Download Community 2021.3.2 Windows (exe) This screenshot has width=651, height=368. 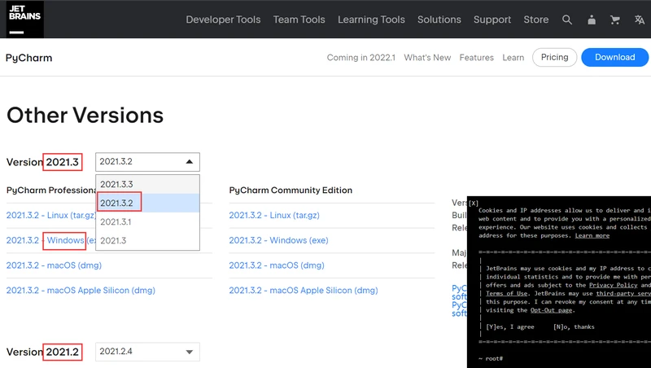[x=278, y=240]
